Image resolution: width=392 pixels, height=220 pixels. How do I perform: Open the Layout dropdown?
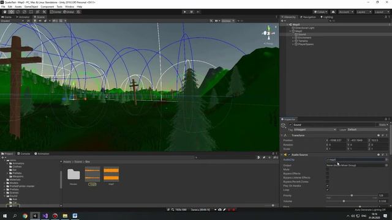(382, 12)
